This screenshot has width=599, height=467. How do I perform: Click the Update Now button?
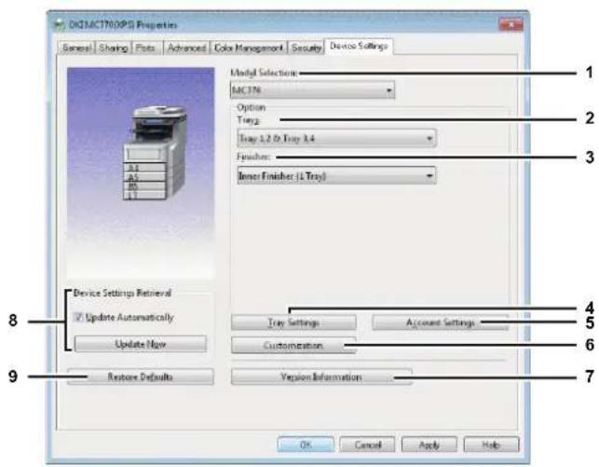(x=140, y=344)
